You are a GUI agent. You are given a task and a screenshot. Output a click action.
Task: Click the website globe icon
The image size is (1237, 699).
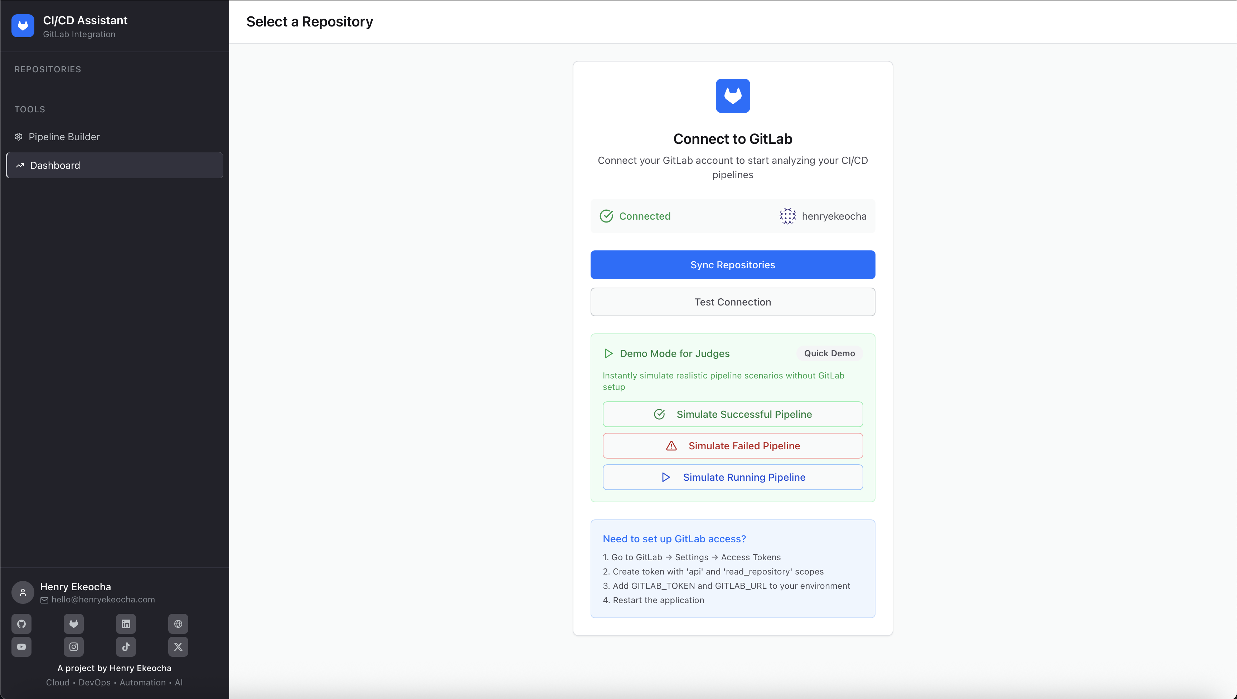point(178,624)
